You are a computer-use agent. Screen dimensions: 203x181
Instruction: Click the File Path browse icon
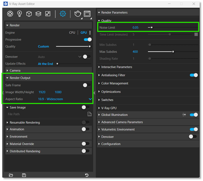(89, 114)
